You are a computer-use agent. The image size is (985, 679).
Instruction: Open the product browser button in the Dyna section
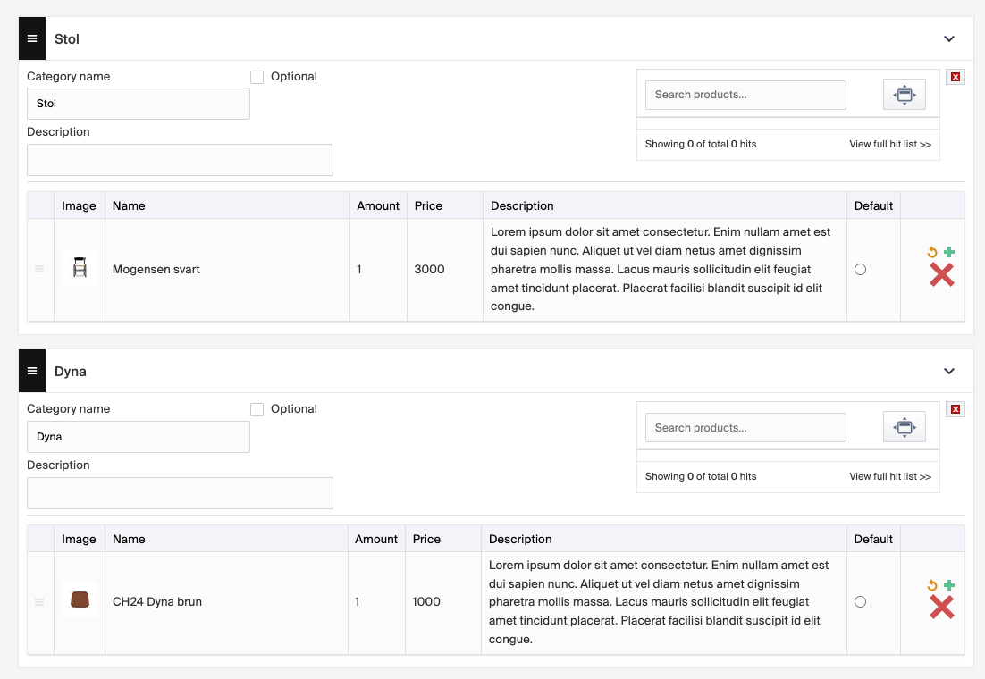pos(904,427)
